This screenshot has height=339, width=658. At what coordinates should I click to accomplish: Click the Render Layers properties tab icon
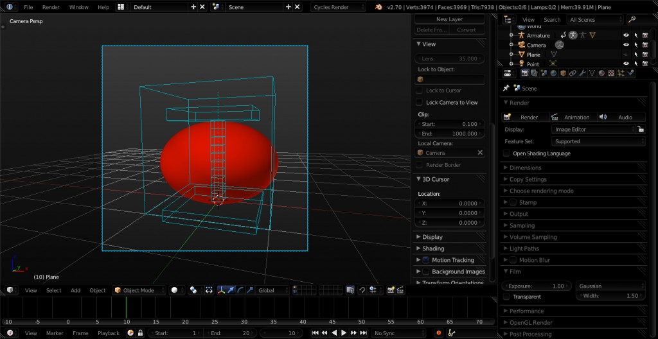535,73
